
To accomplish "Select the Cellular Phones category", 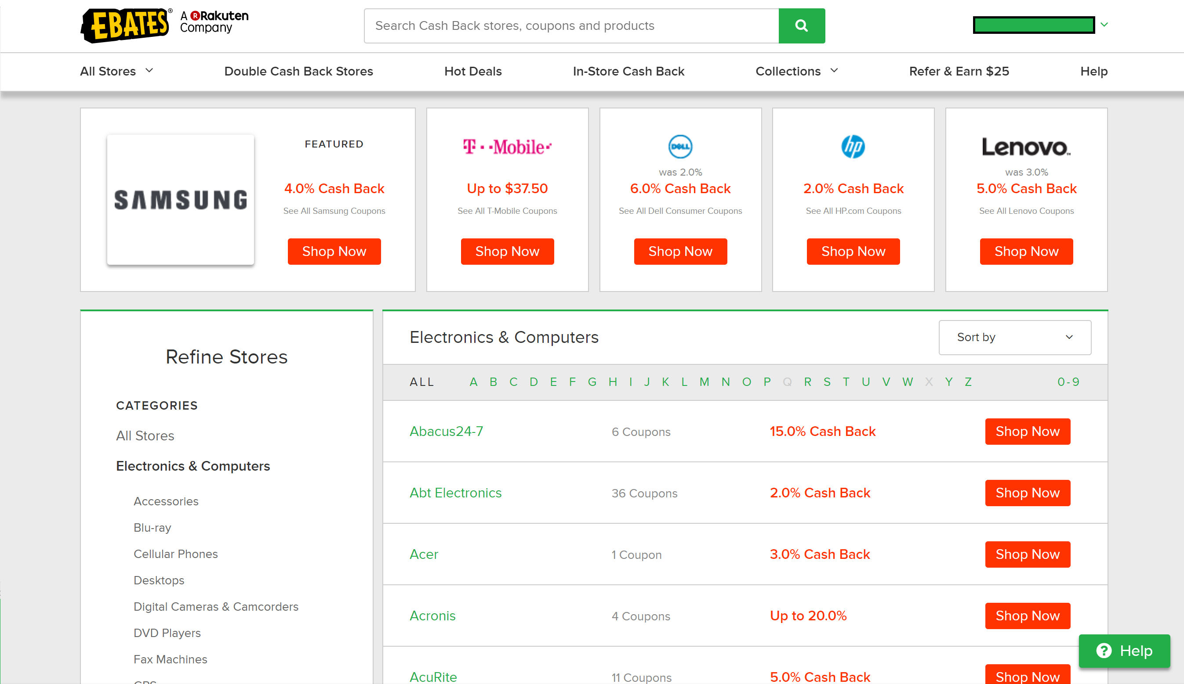I will [175, 554].
